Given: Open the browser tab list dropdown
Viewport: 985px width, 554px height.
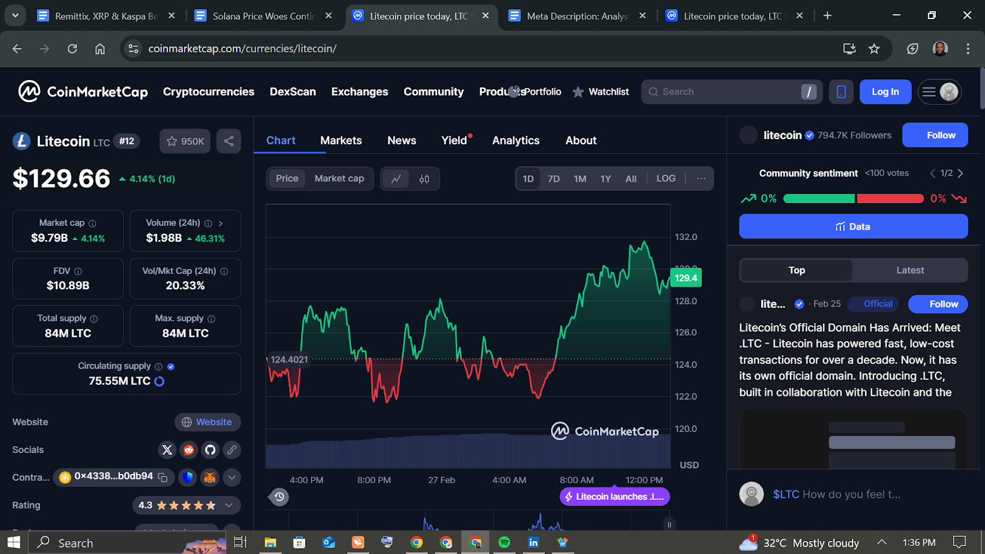Looking at the screenshot, I should point(15,15).
